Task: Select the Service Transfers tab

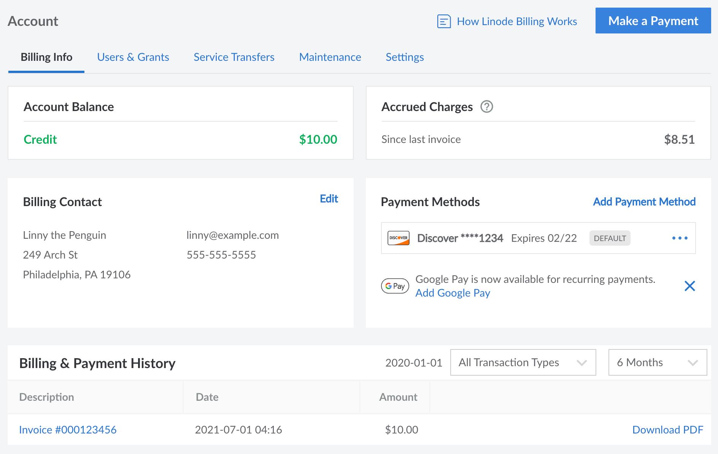Action: [x=234, y=57]
